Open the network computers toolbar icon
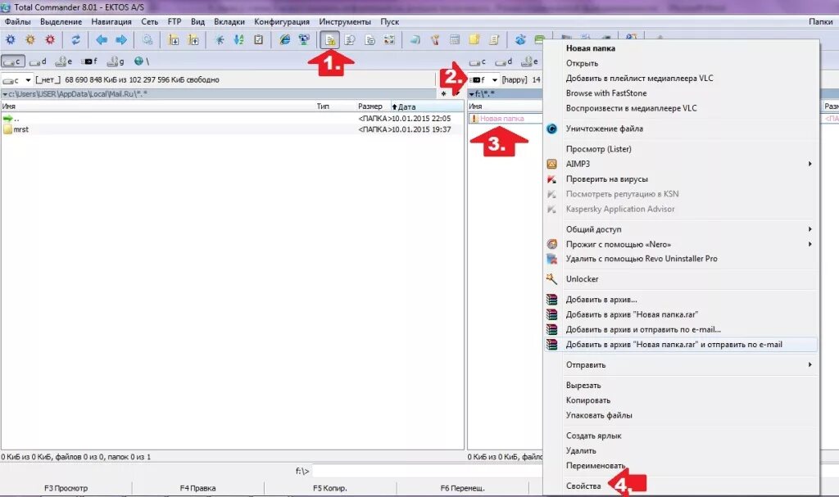Viewport: 839px width, 497px height. click(x=304, y=39)
